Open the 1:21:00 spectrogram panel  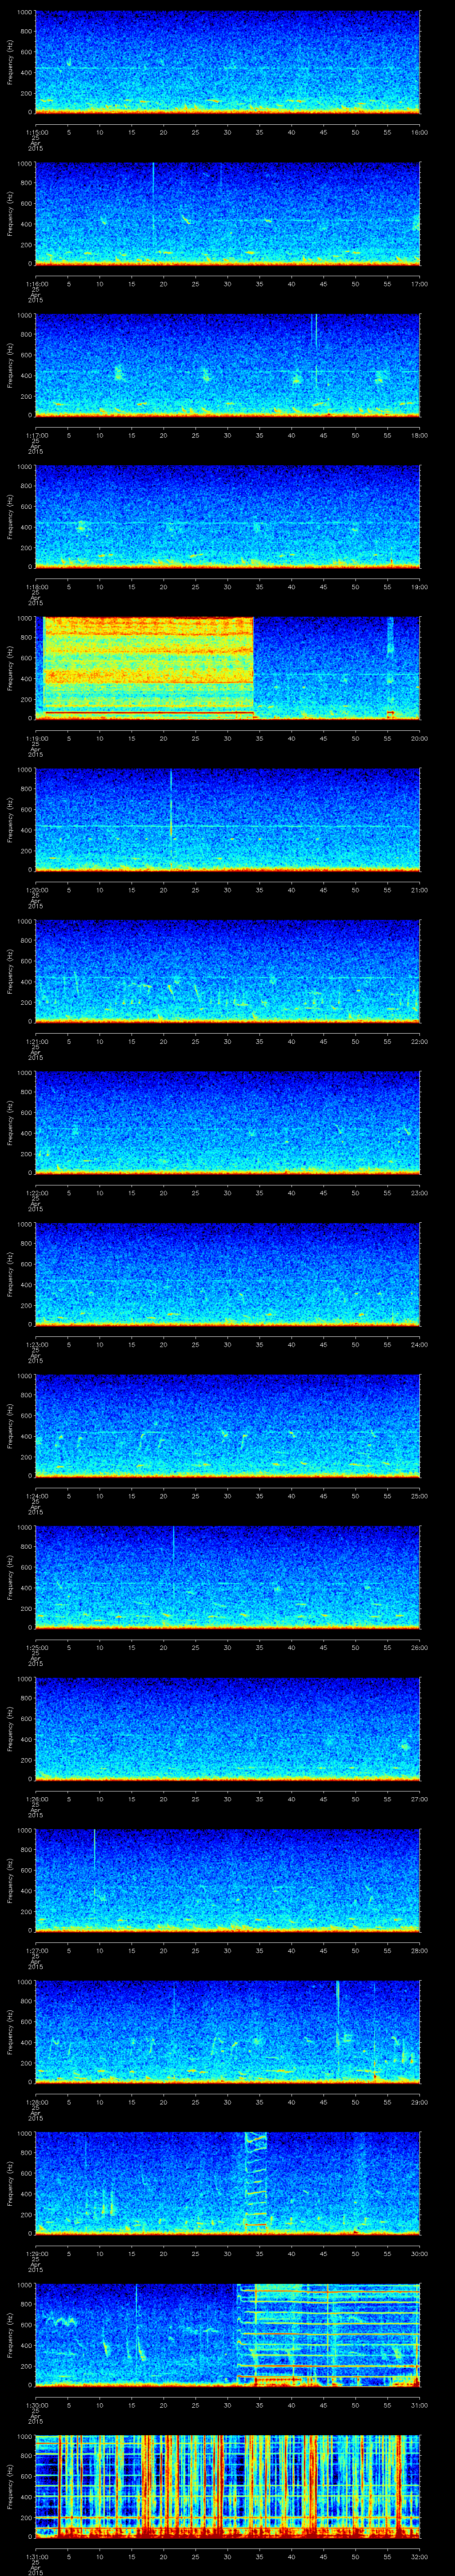click(227, 971)
